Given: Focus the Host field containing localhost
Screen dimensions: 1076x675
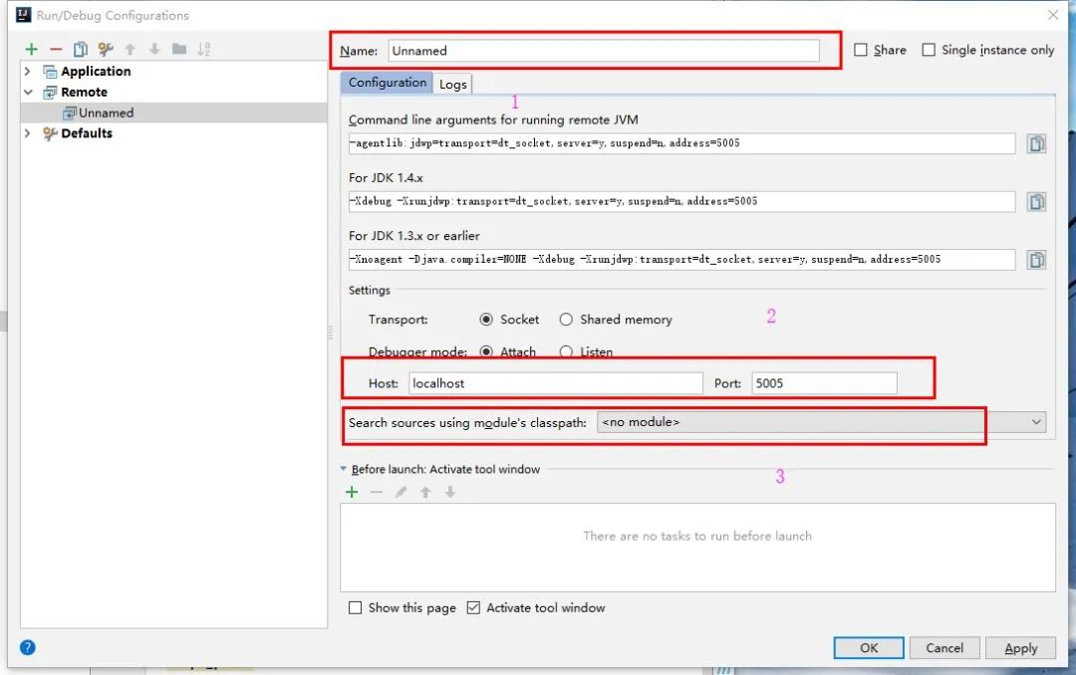Looking at the screenshot, I should point(556,383).
